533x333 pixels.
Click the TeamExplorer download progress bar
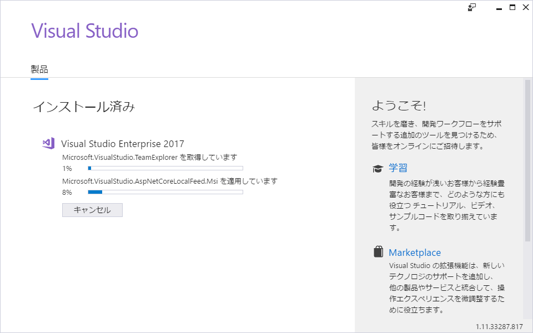165,168
